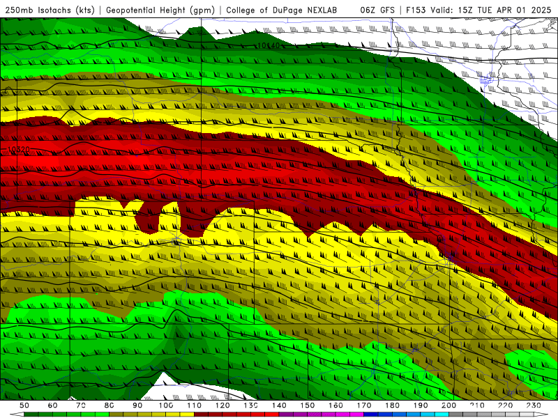Click the 180 tick label on the legend
558x418 pixels.
click(x=392, y=405)
